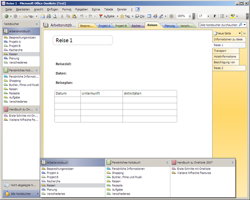Screen dimensions: 250x200
Task: Click the Aufgabe flag button
Action: tap(107, 16)
